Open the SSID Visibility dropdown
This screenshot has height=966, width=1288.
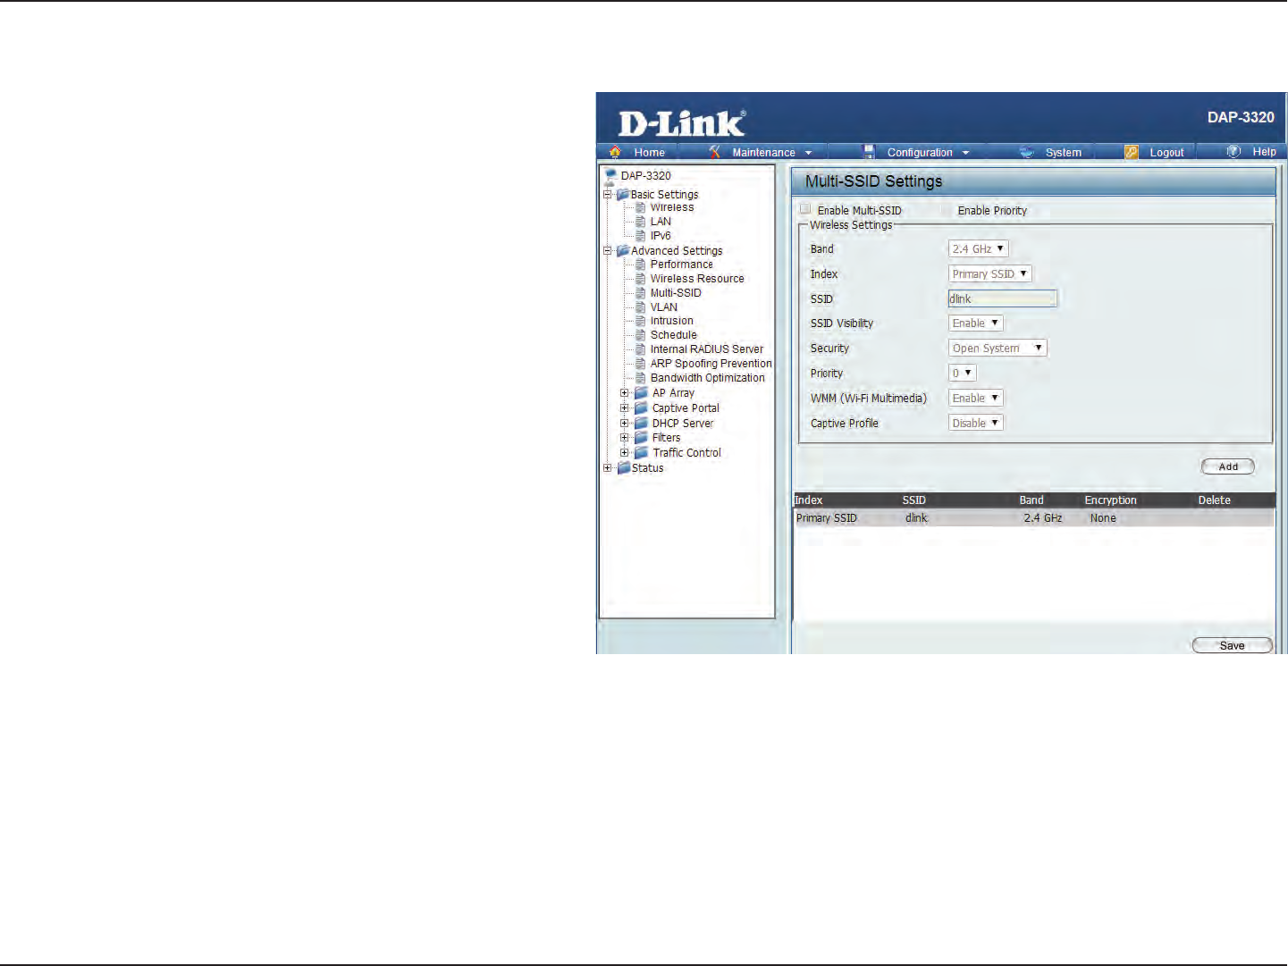(975, 323)
